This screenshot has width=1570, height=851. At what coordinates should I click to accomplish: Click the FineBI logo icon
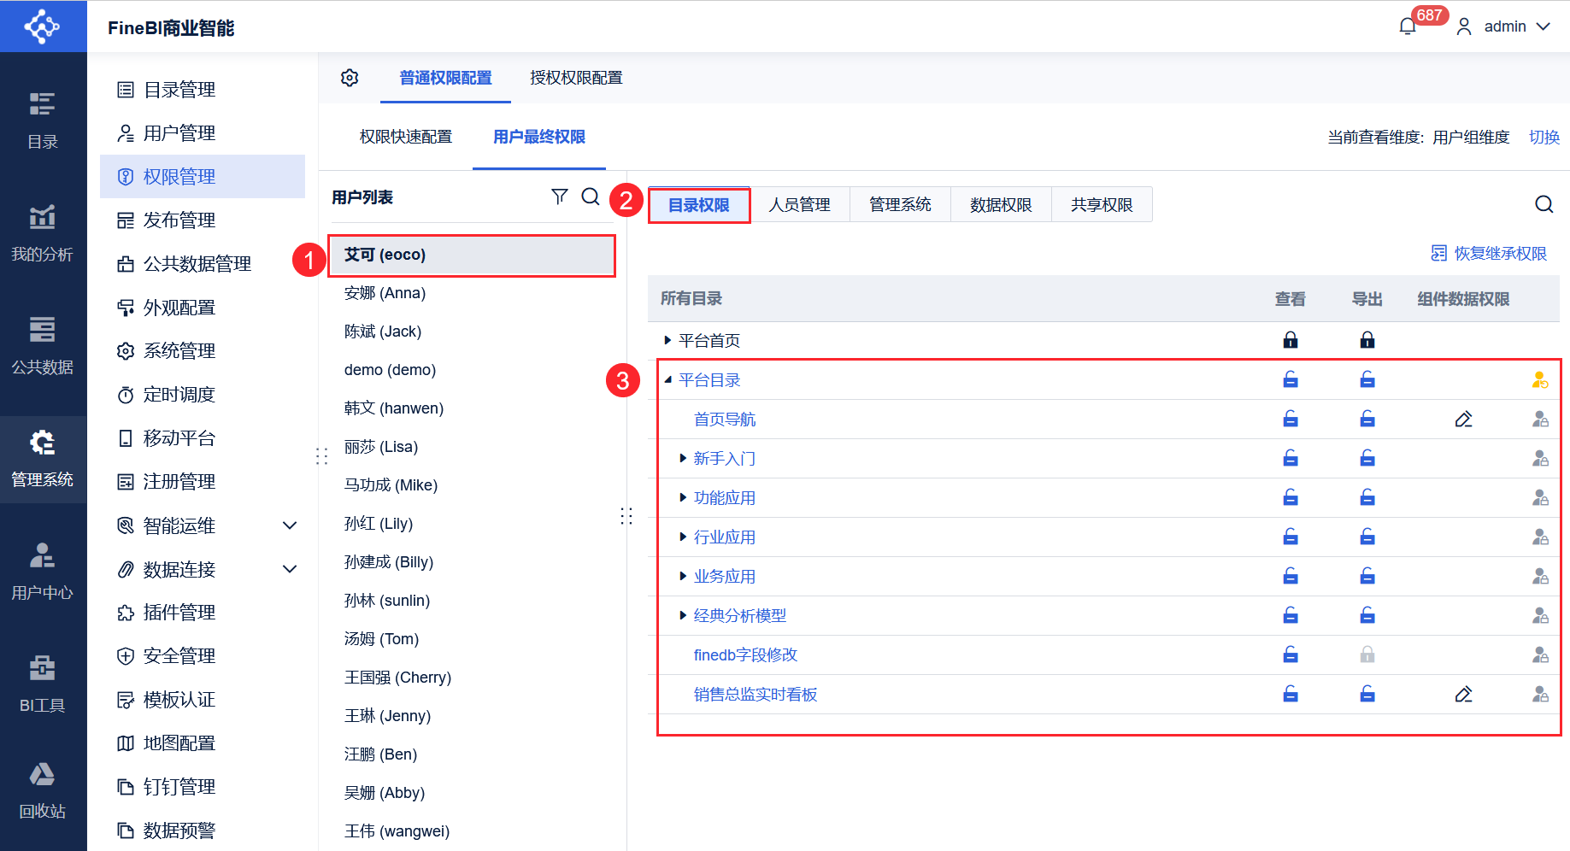tap(43, 26)
